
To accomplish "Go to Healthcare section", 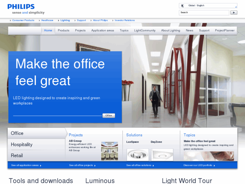I will click(47, 20).
